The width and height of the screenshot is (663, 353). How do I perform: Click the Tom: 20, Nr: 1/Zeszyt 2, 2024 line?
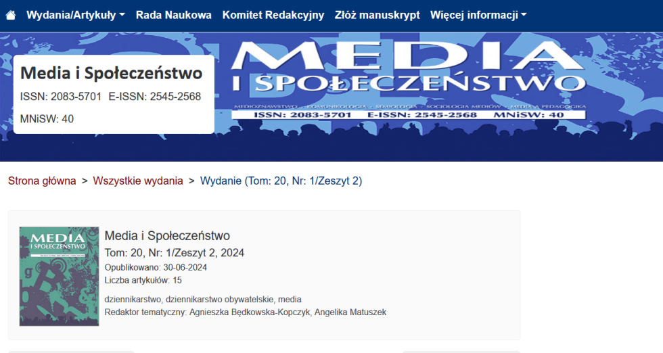(x=175, y=253)
